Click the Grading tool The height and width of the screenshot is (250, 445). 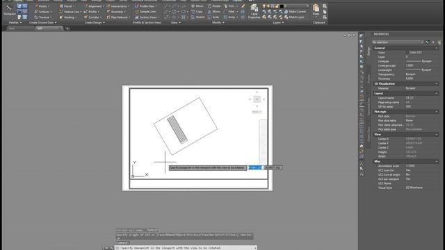(x=67, y=17)
